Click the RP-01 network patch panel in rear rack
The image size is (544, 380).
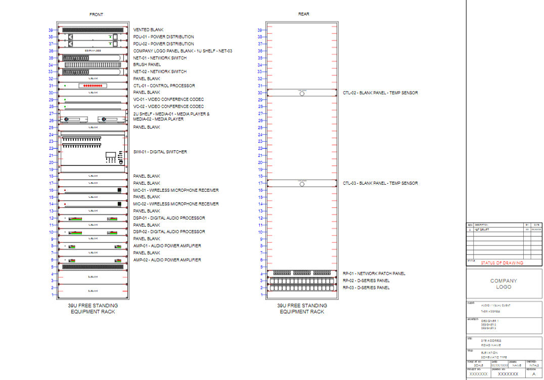click(x=302, y=272)
